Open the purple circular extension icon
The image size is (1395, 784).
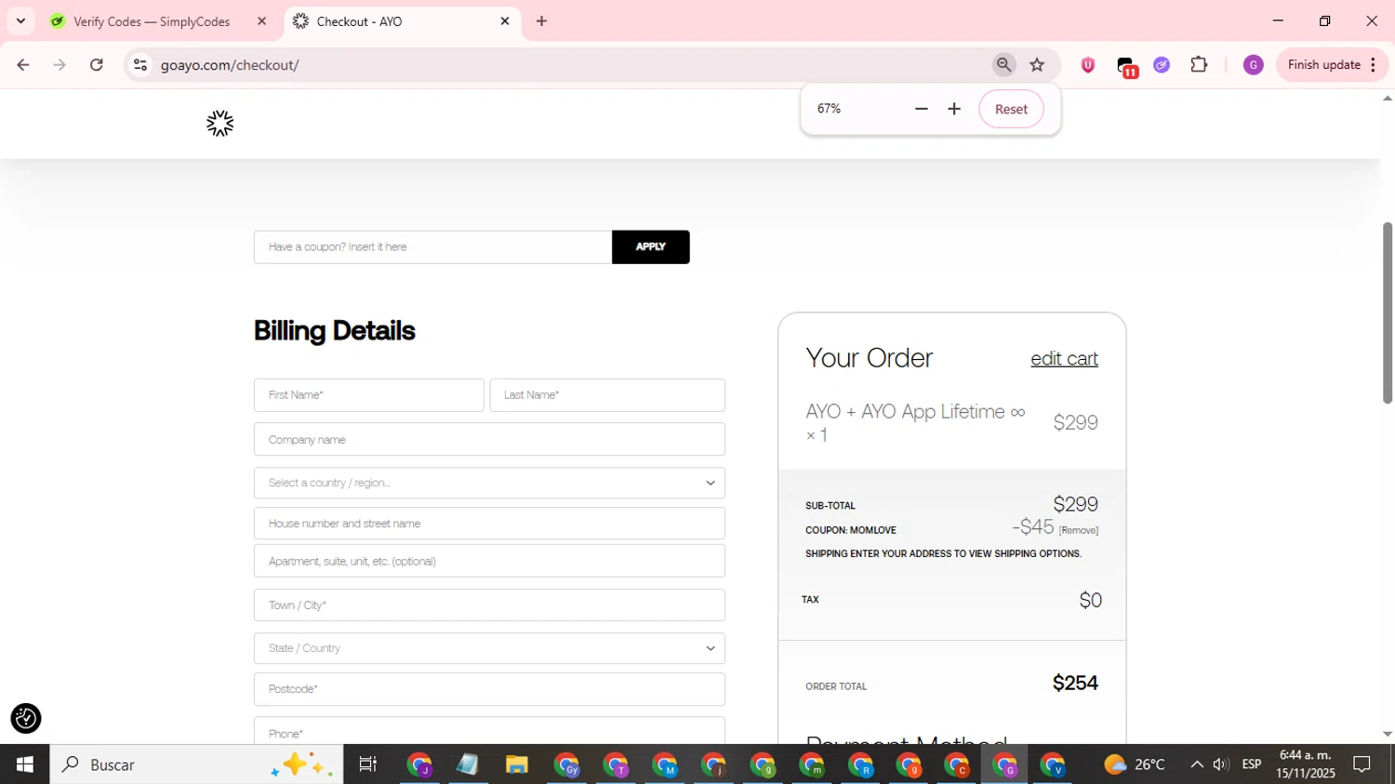(x=1162, y=64)
